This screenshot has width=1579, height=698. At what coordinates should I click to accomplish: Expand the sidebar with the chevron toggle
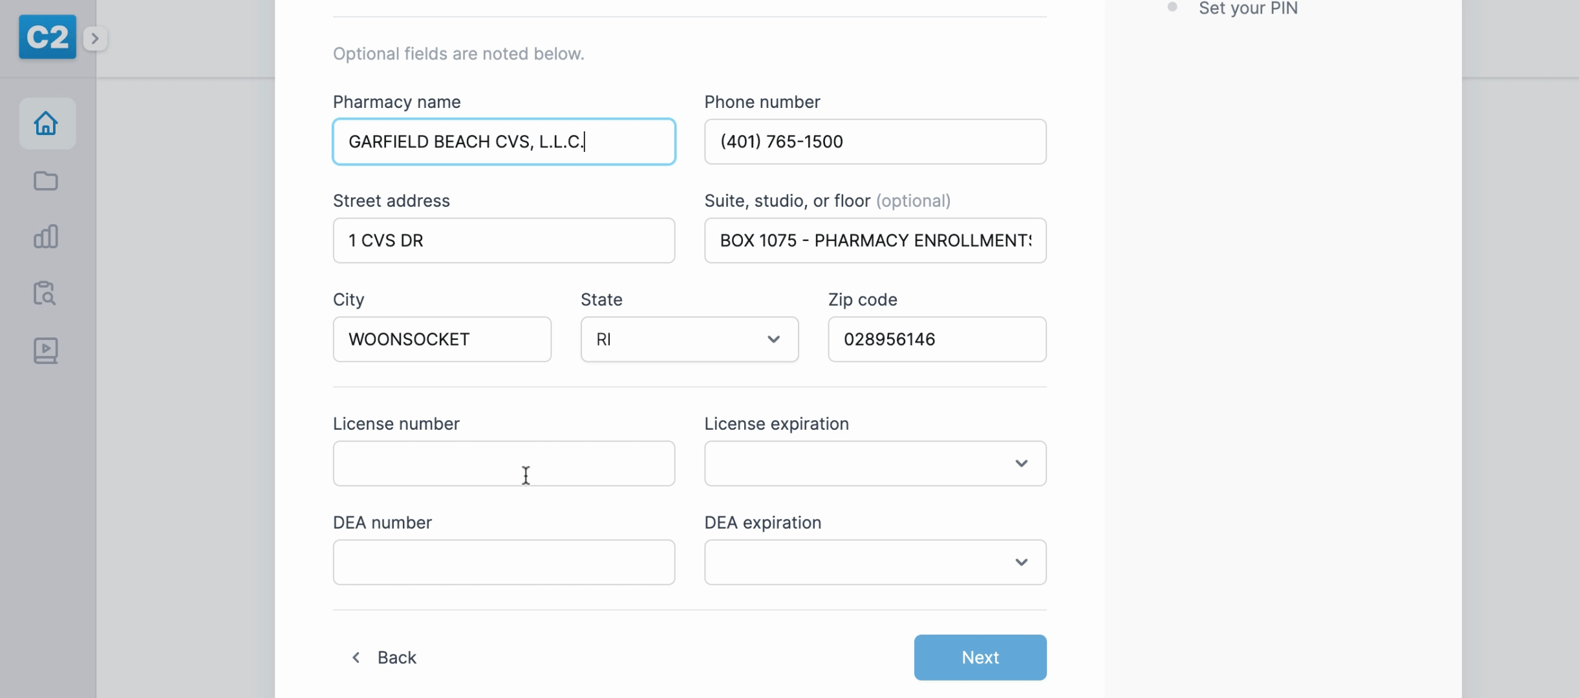[x=95, y=39]
